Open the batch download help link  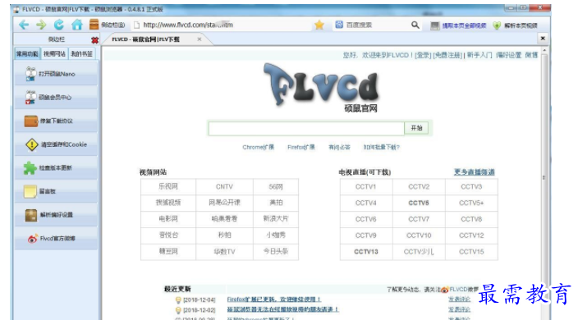coord(382,148)
